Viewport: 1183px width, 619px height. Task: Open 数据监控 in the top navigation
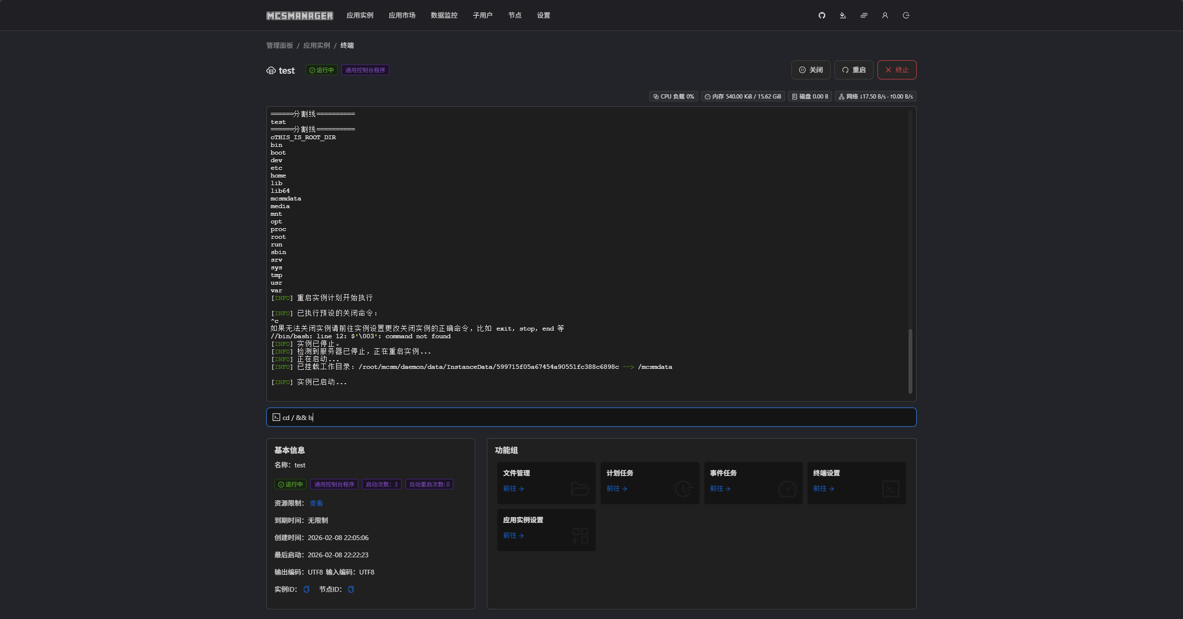pos(444,15)
